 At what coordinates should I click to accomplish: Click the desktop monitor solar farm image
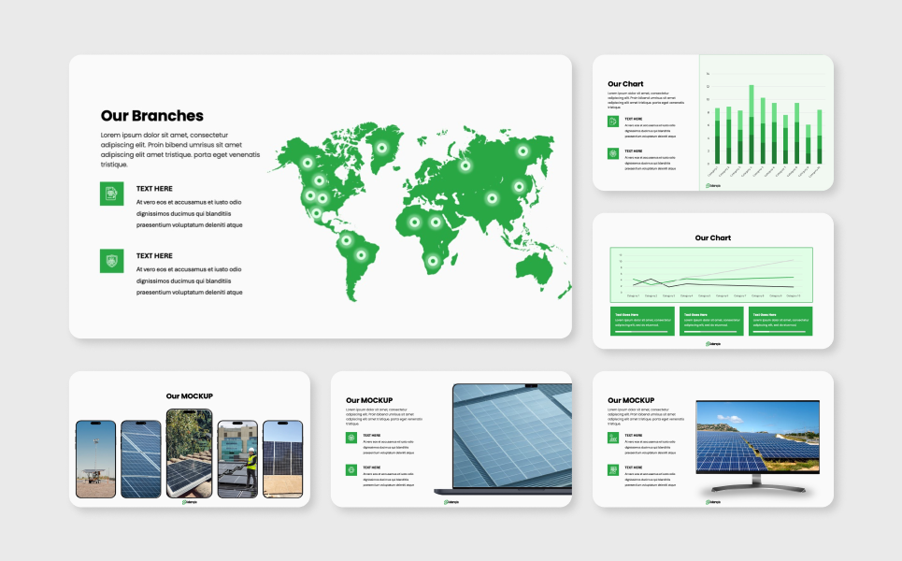pos(757,439)
